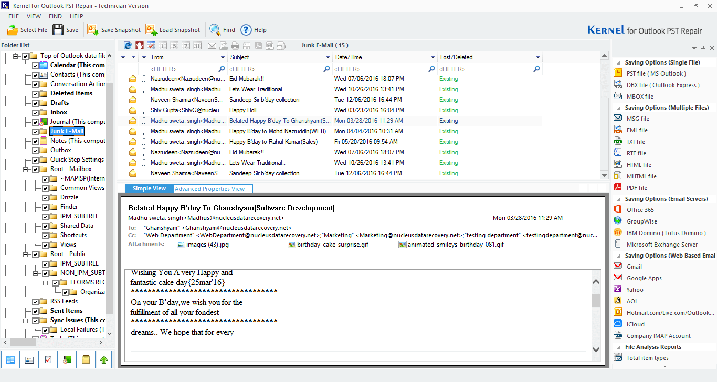Image resolution: width=717 pixels, height=382 pixels.
Task: Open the Calendar shortcut in bottom bar
Action: (x=10, y=359)
